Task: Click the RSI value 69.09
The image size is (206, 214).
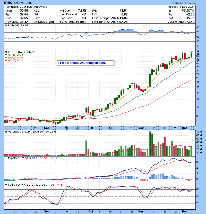Action: tap(24, 25)
